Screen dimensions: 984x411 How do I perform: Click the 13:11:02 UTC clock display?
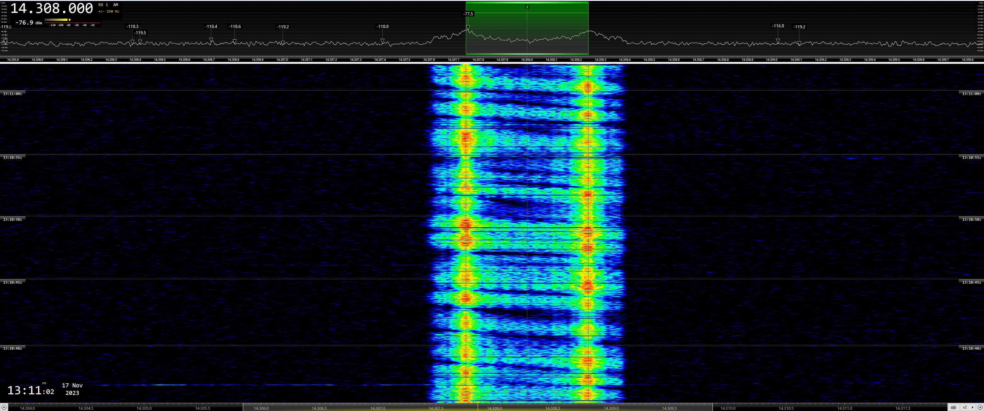[x=31, y=390]
